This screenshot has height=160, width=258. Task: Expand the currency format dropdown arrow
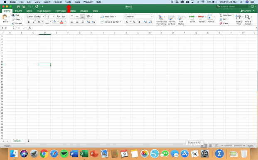coord(130,22)
